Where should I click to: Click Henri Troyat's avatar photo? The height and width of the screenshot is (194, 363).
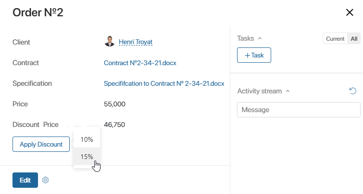110,42
